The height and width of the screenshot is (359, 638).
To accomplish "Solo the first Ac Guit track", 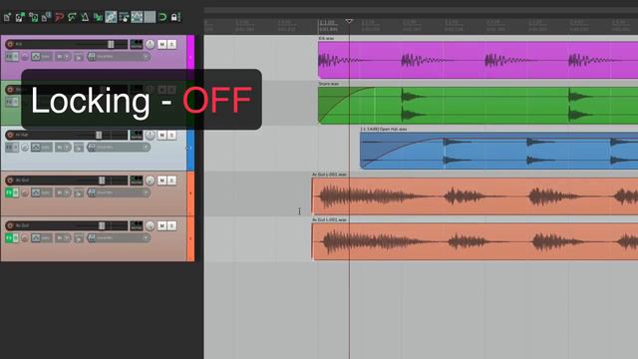I will pos(171,179).
